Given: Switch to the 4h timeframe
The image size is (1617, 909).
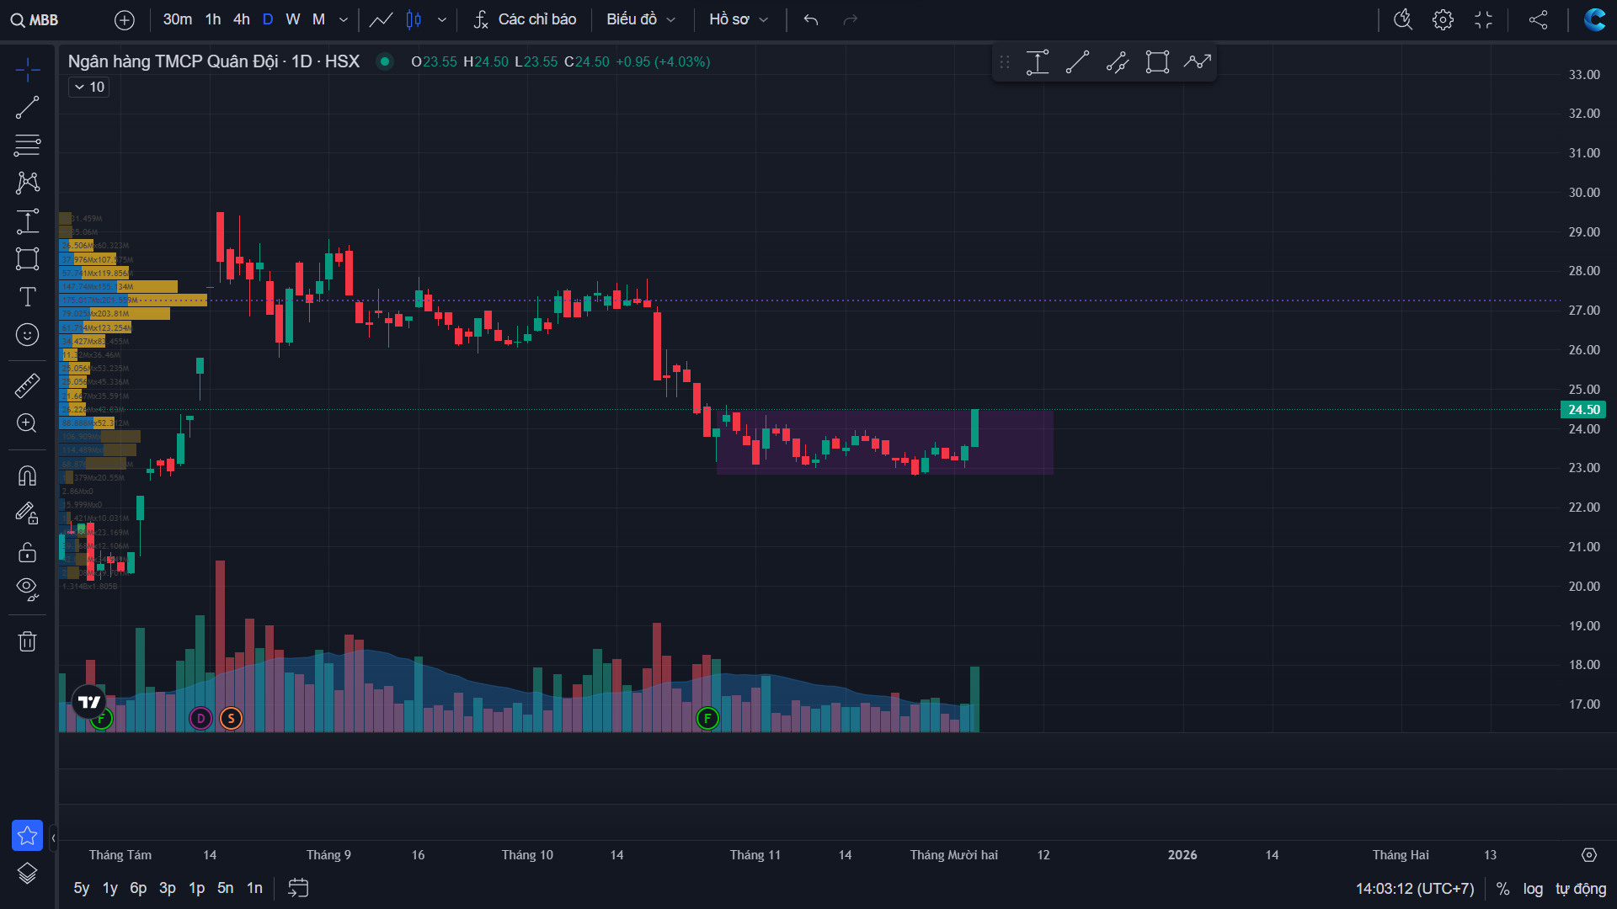Looking at the screenshot, I should [242, 19].
